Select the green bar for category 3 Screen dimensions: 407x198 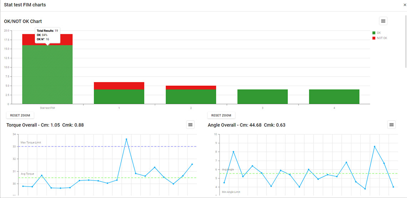click(x=262, y=96)
